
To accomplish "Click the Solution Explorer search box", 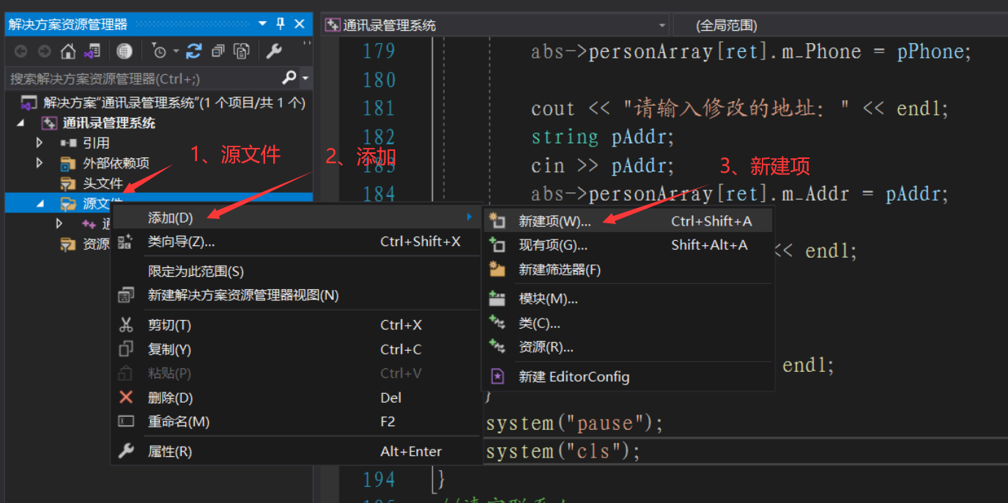I will (x=144, y=78).
